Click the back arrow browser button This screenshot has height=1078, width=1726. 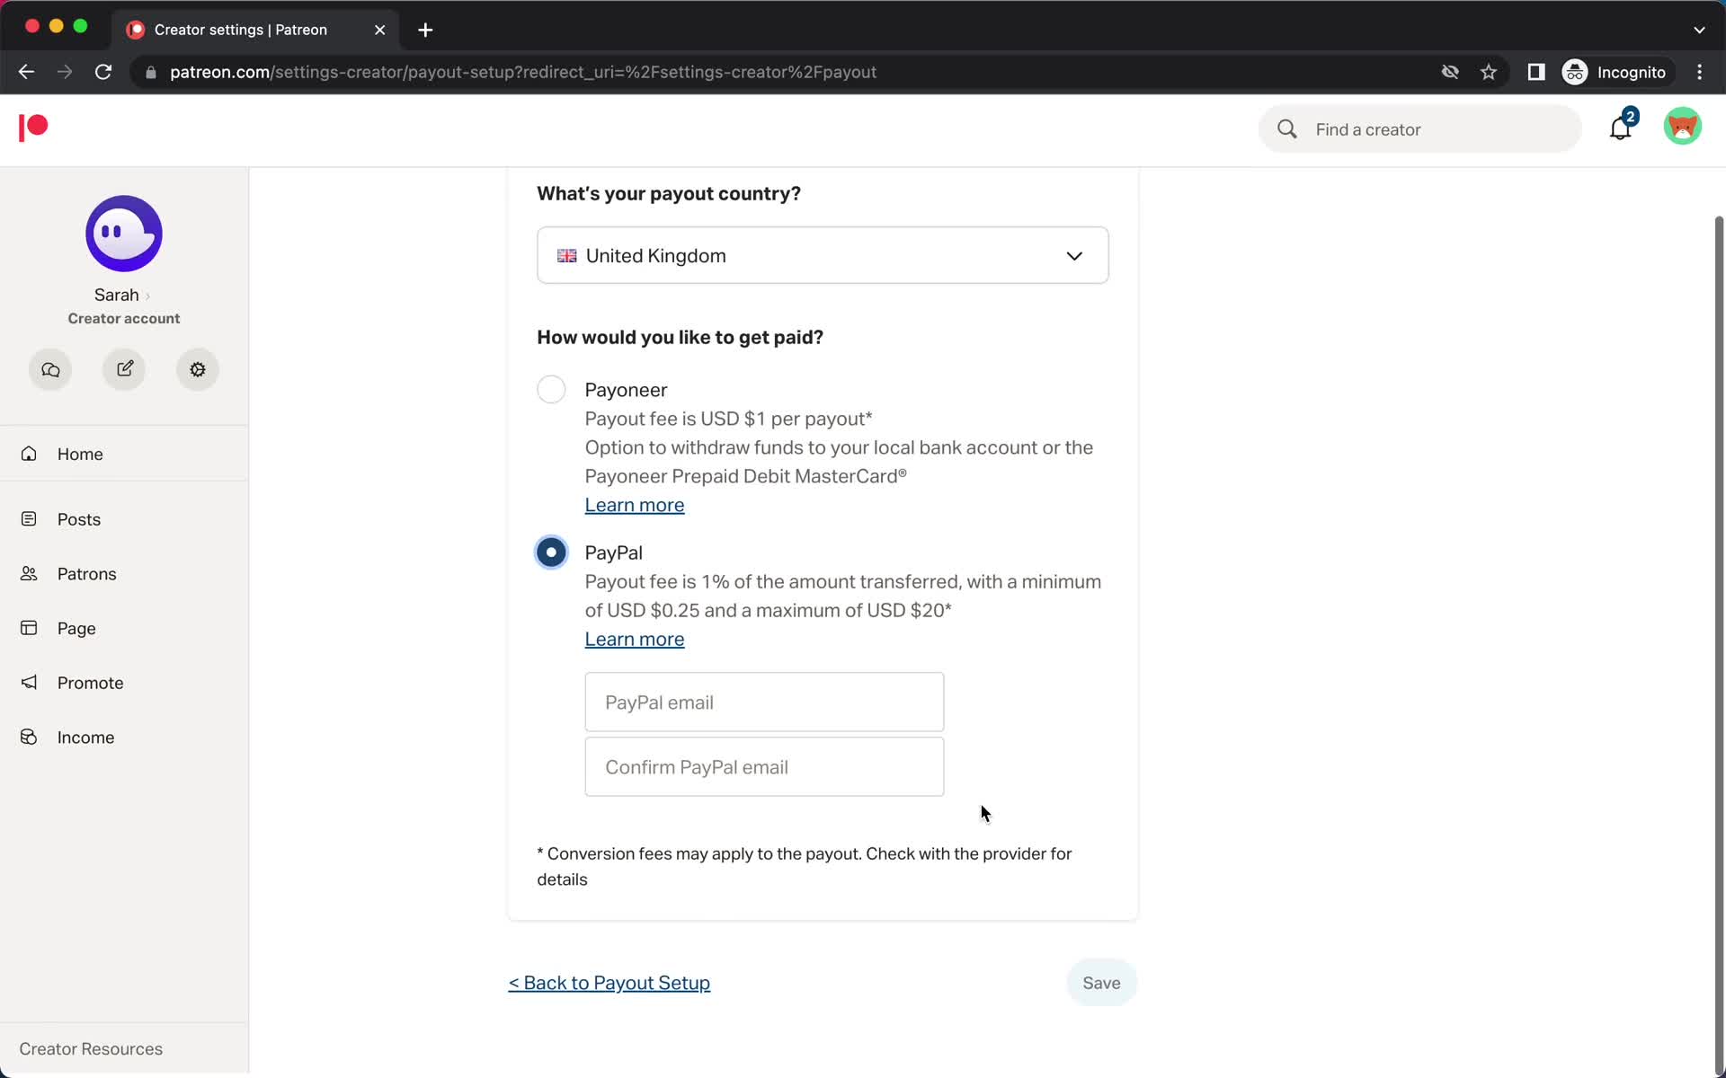click(25, 71)
